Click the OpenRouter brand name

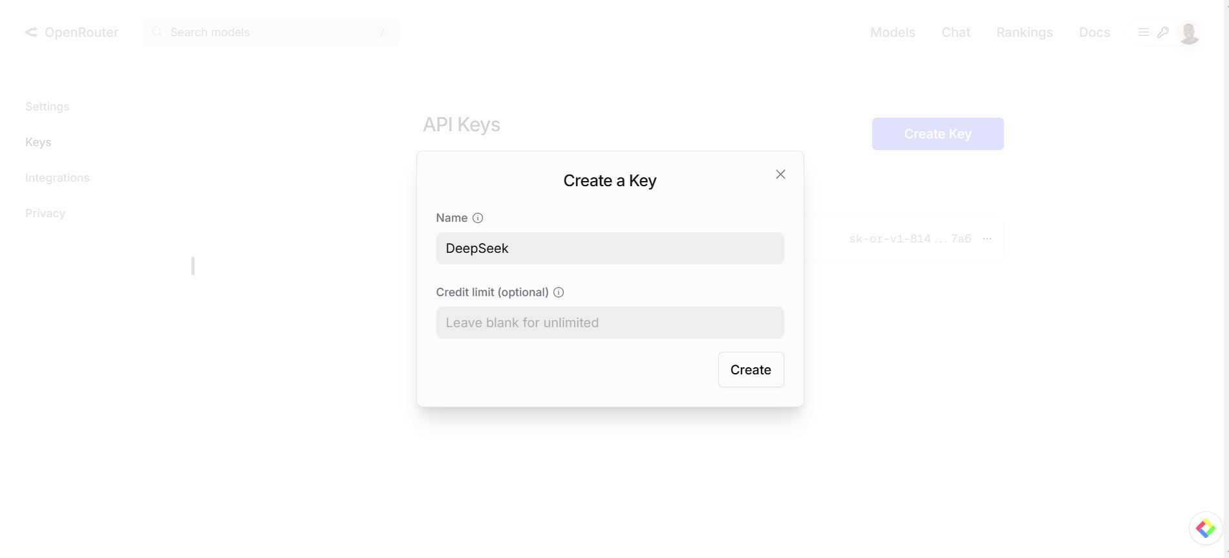click(81, 32)
